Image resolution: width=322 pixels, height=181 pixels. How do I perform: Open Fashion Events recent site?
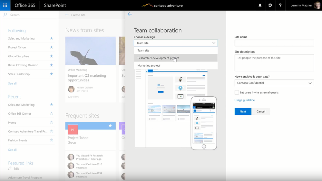[x=18, y=140]
